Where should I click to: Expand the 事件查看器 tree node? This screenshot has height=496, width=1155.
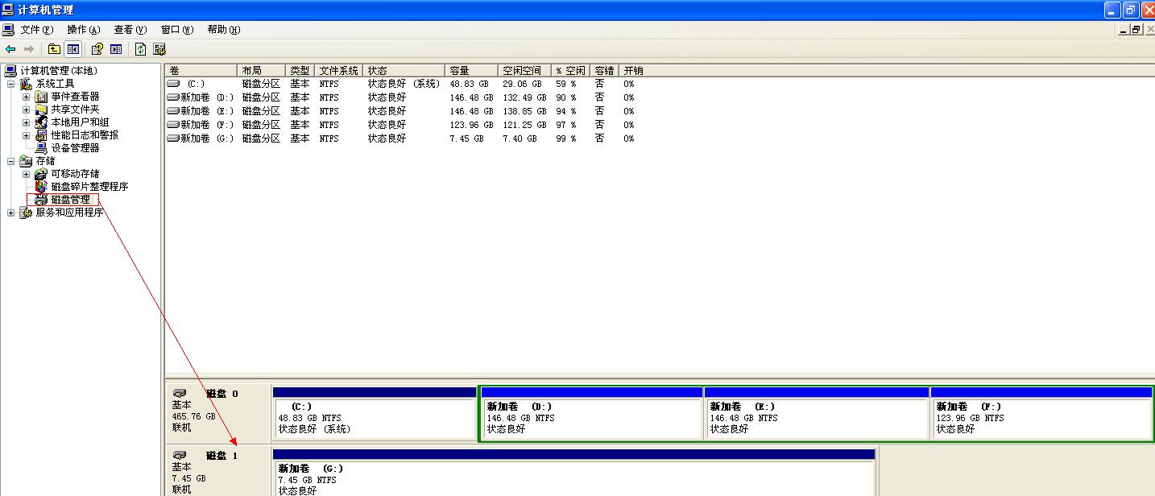pos(26,97)
